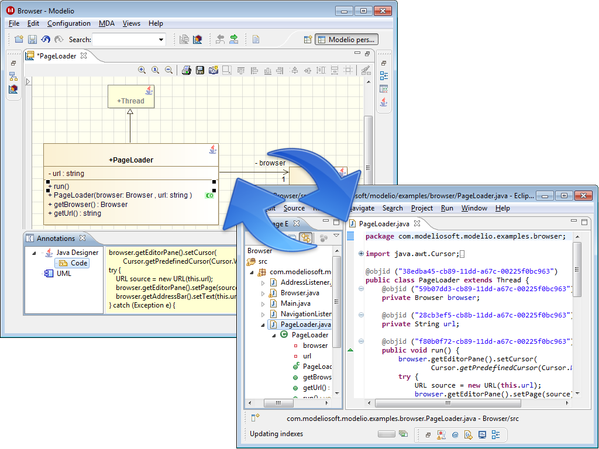
Task: Open the Search combo dropdown arrow in Modelio
Action: 161,39
